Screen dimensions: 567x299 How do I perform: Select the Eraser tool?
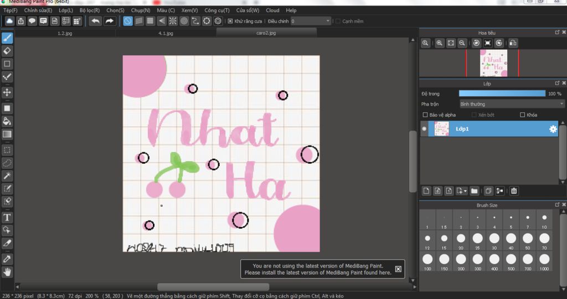[7, 51]
